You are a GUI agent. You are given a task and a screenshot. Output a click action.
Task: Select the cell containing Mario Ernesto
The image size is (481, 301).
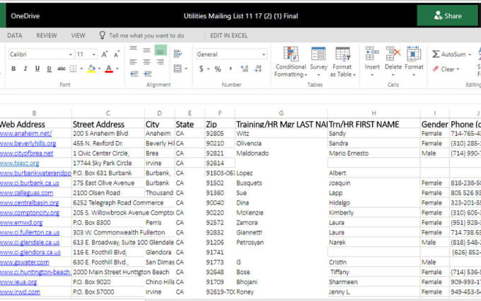374,153
